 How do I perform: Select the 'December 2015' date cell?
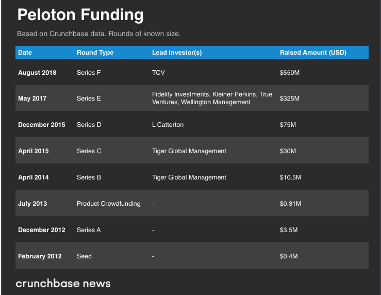(42, 125)
